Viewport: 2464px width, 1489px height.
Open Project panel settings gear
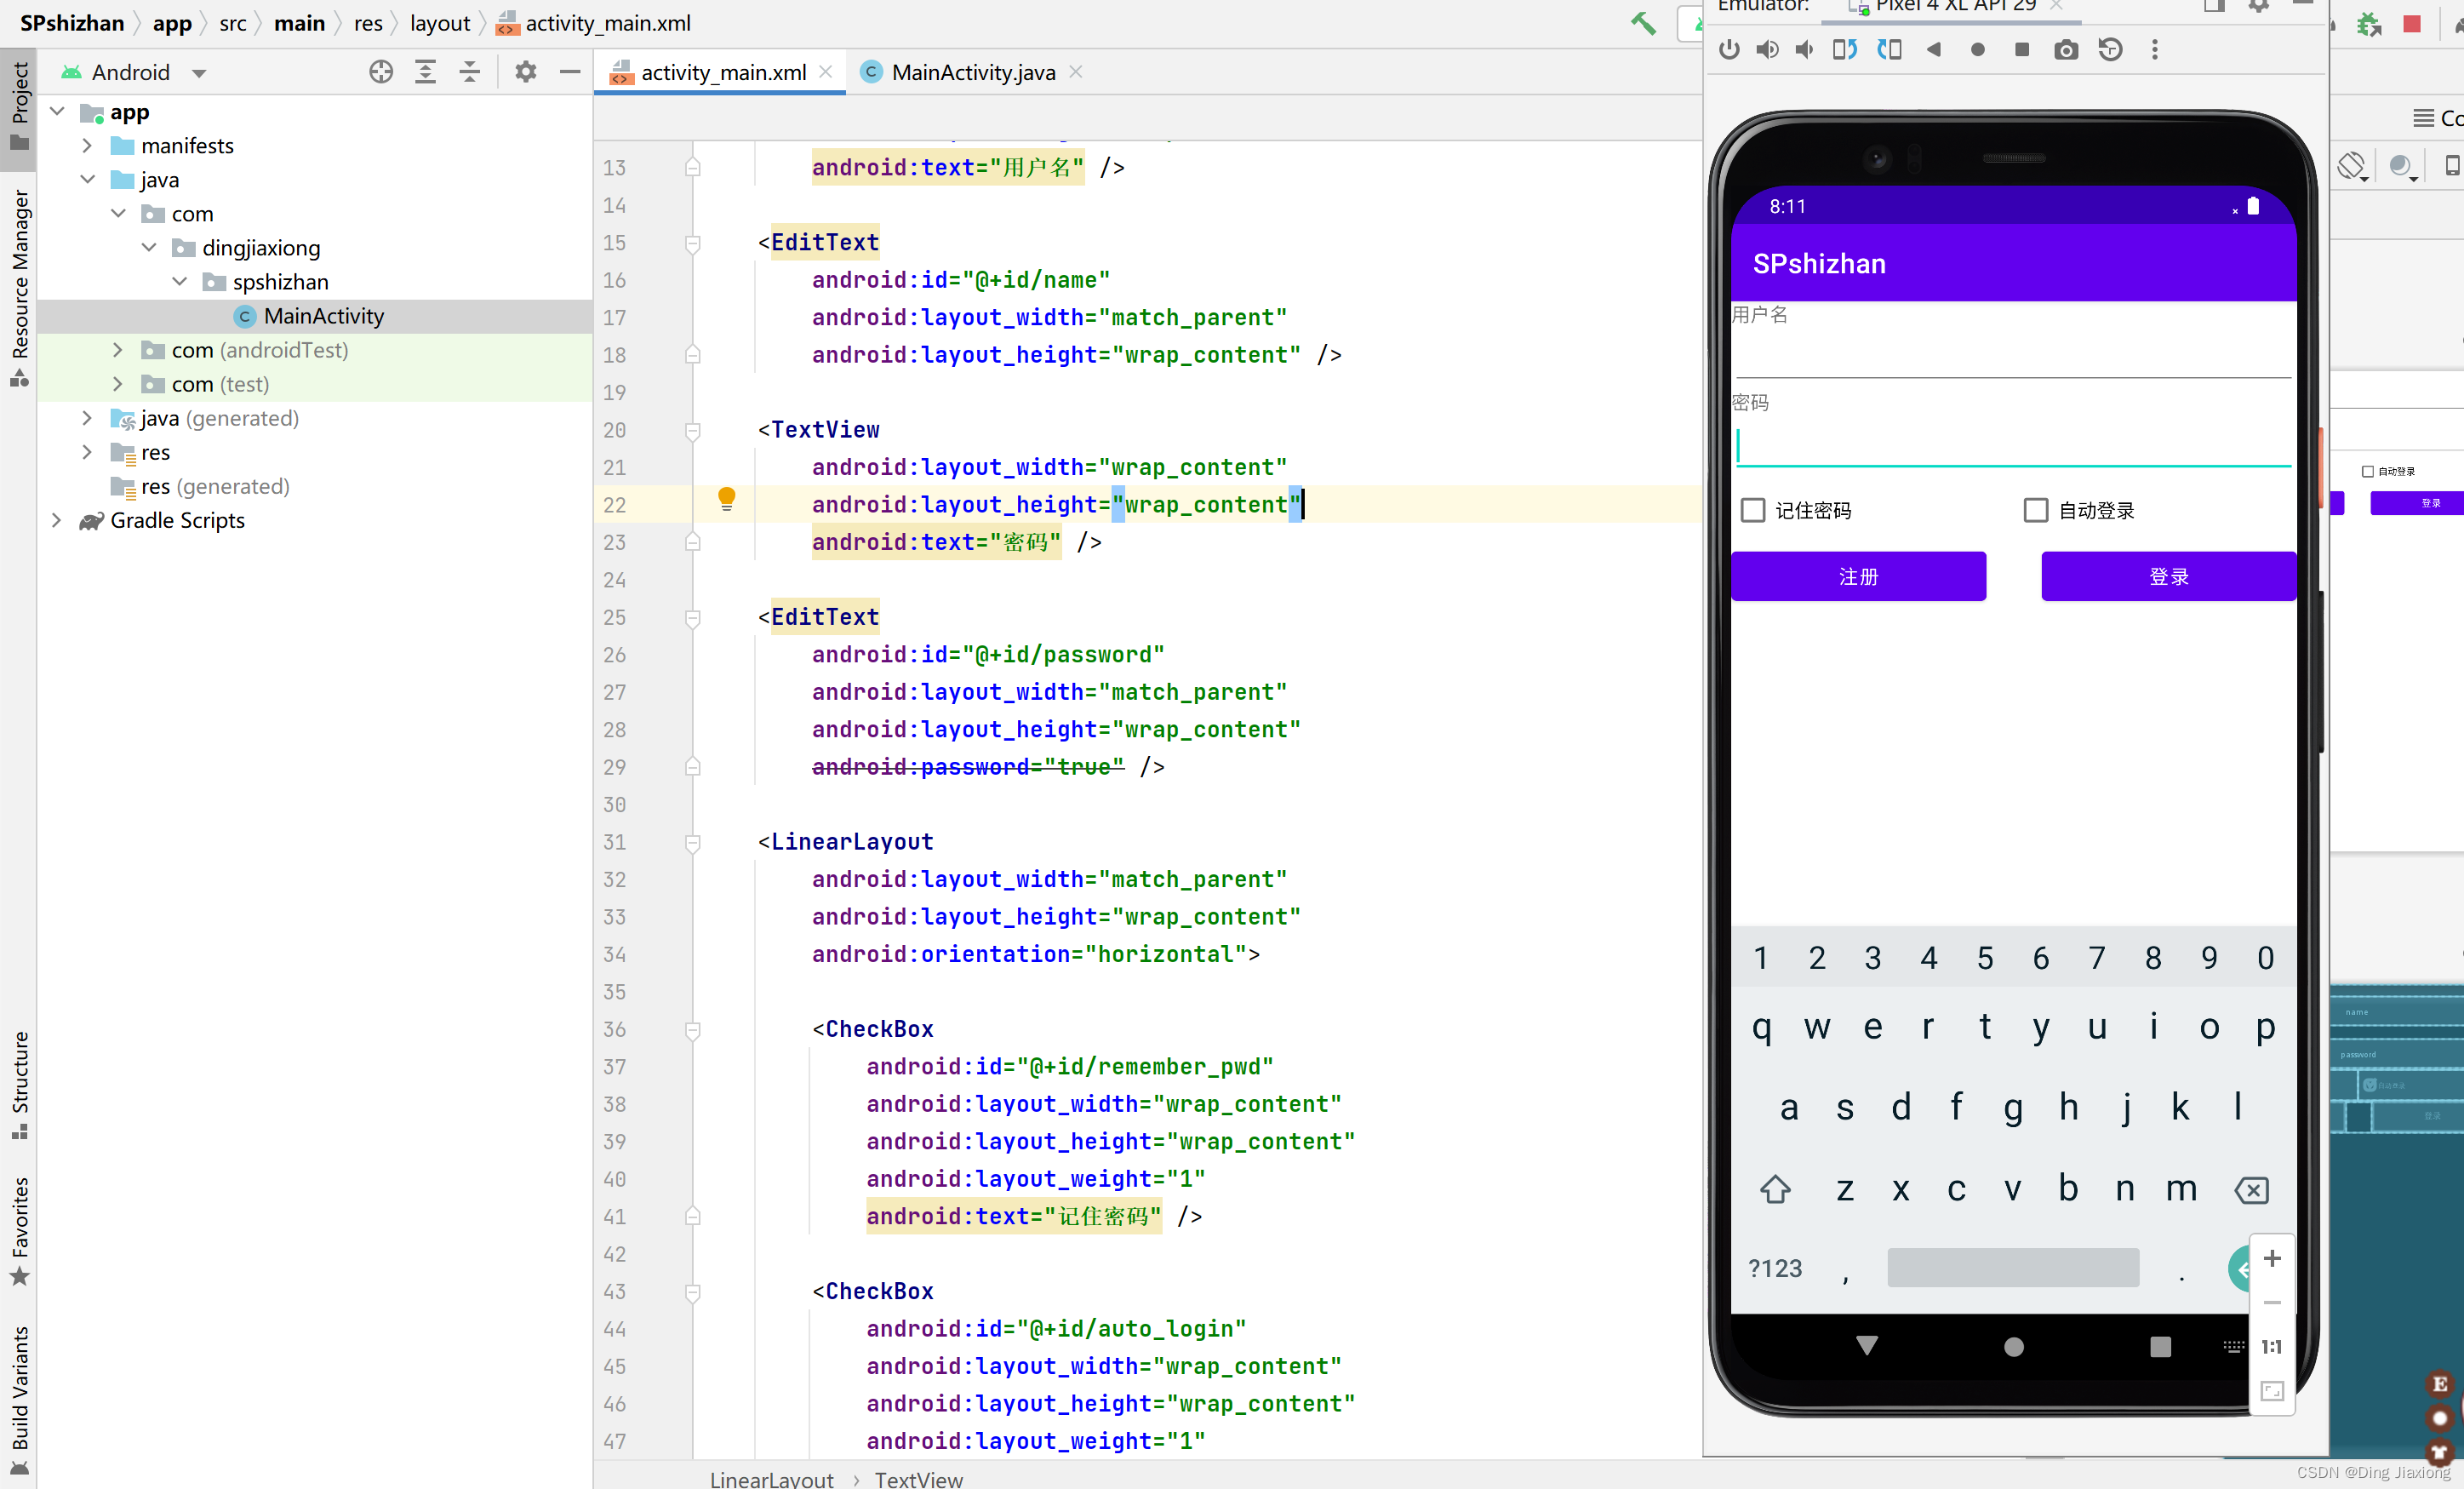click(525, 72)
